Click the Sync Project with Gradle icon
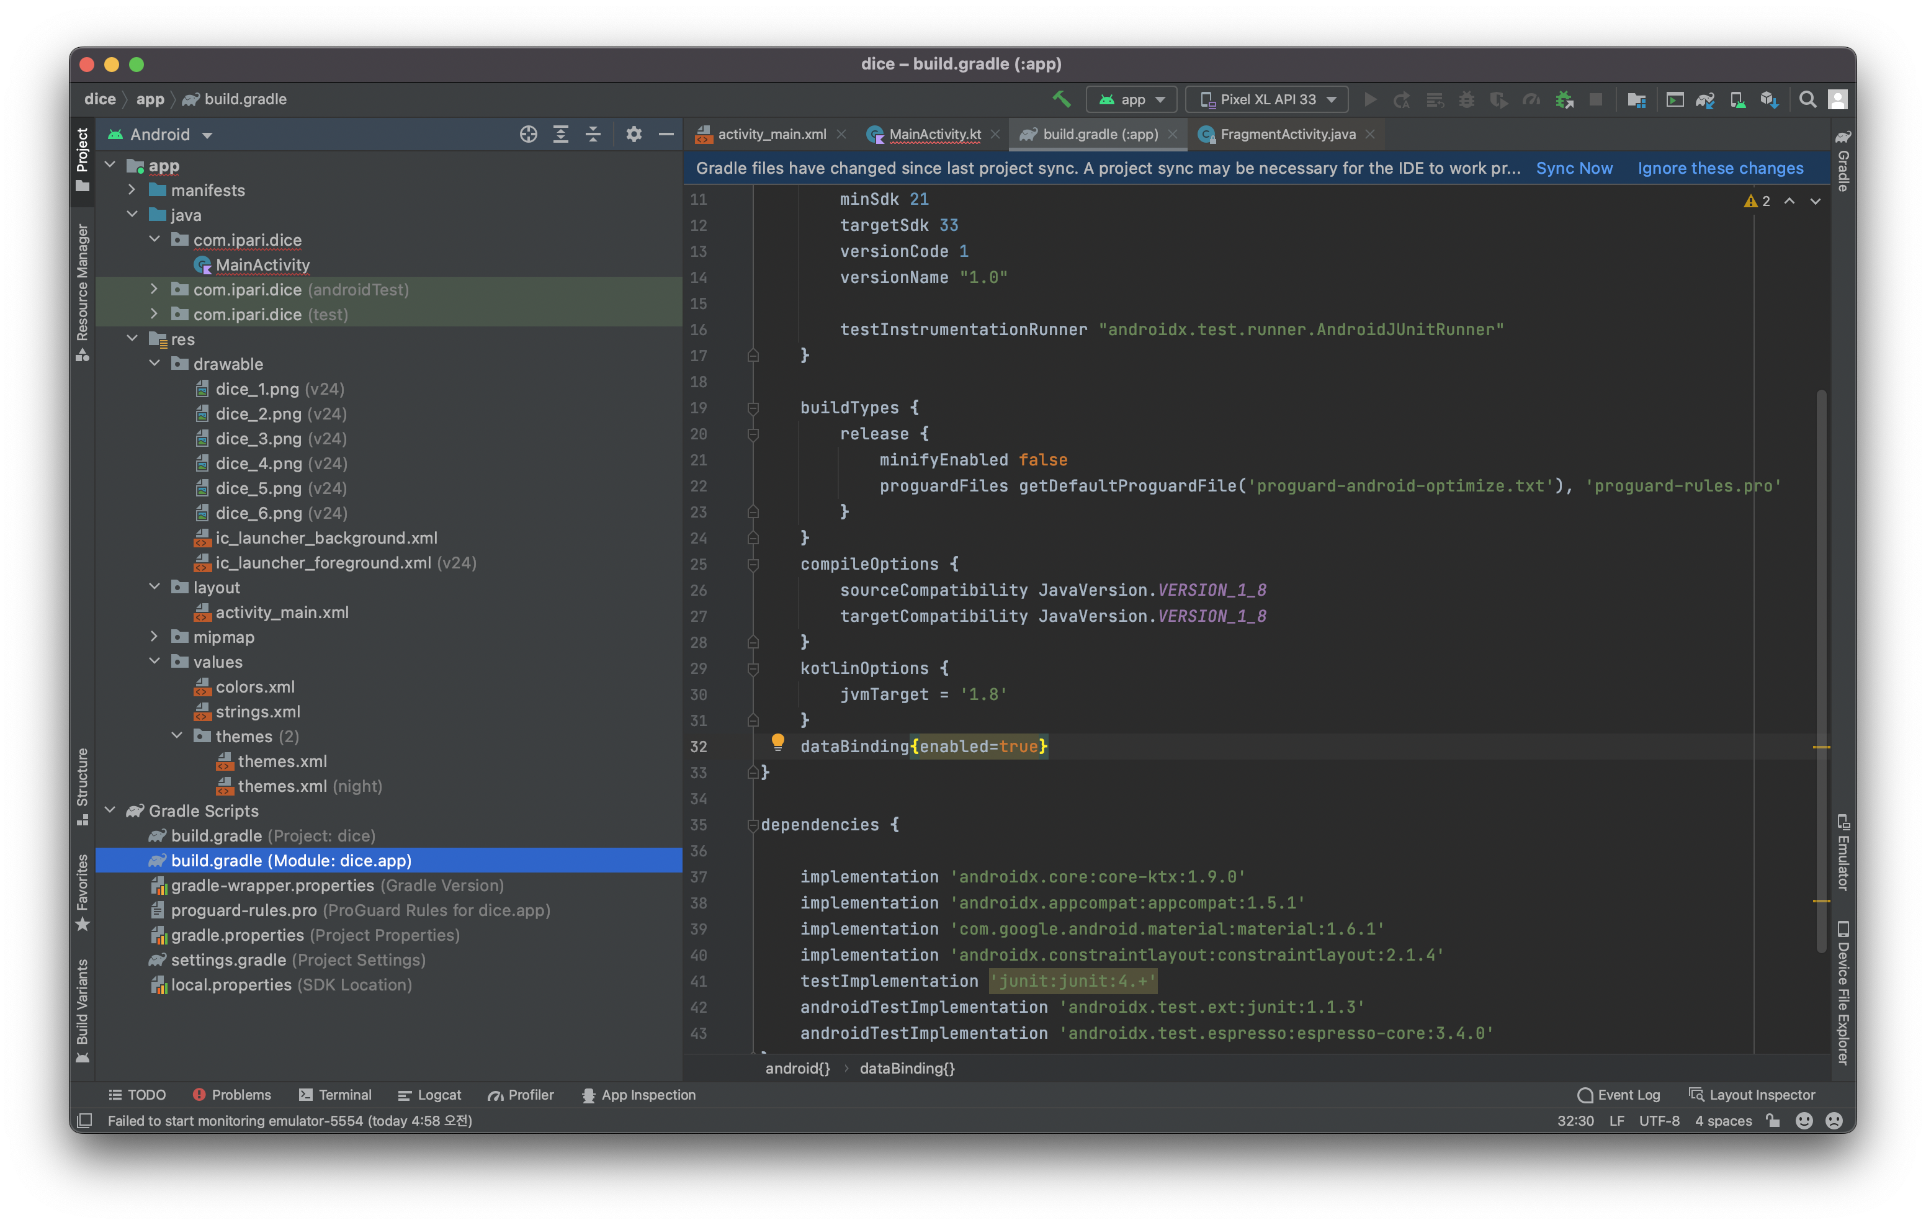Image resolution: width=1926 pixels, height=1225 pixels. tap(1704, 100)
